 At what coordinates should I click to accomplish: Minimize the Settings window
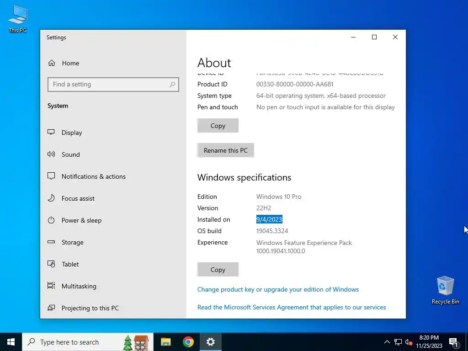pyautogui.click(x=353, y=37)
